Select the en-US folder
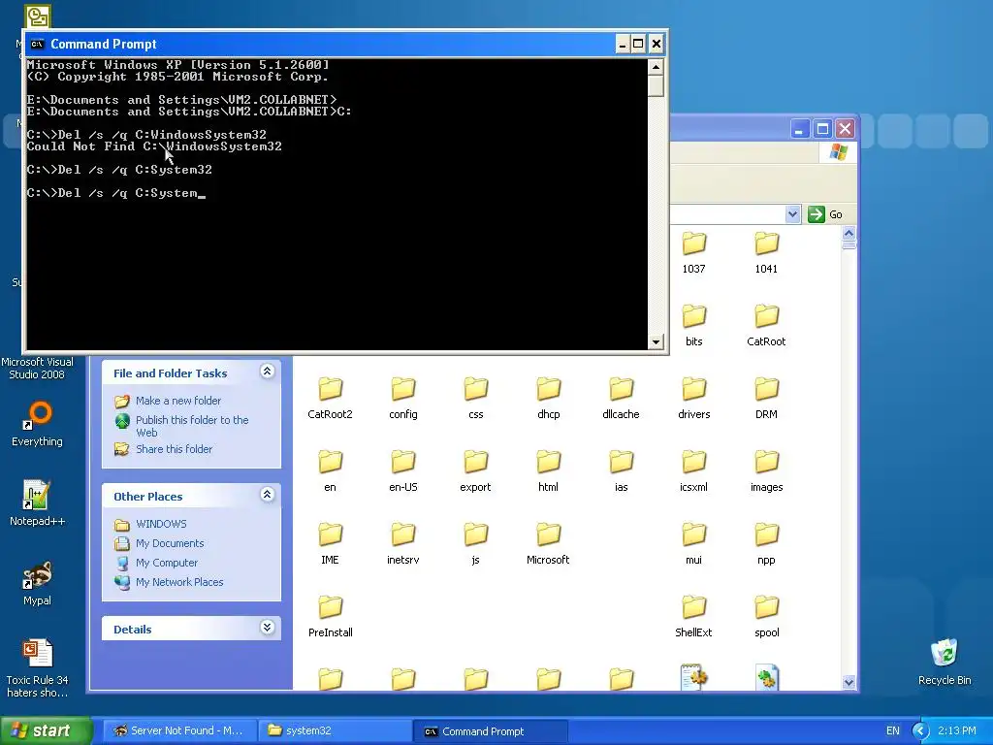The width and height of the screenshot is (993, 745). click(x=402, y=471)
